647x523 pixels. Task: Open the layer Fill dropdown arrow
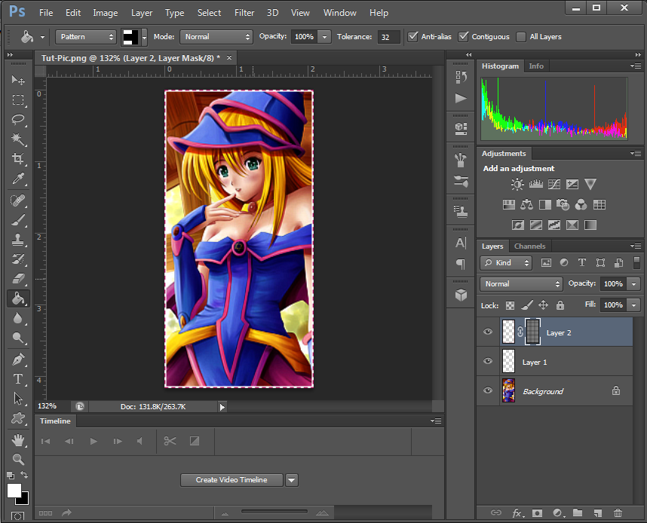tap(633, 304)
